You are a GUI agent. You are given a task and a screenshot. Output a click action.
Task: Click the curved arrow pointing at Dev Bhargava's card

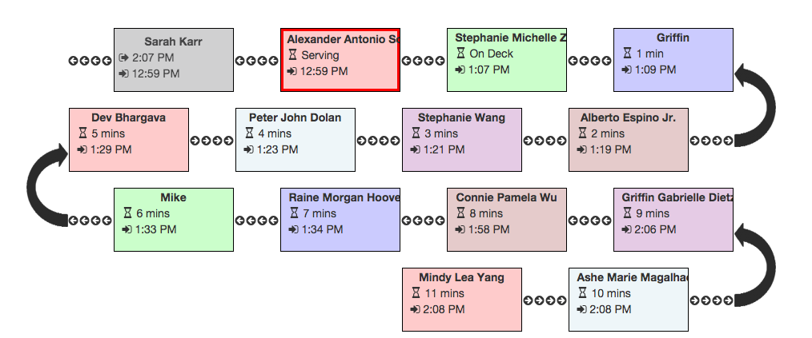pyautogui.click(x=47, y=185)
